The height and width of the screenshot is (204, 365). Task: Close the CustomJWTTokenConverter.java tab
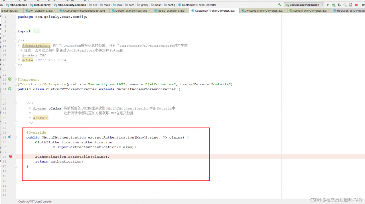tap(237, 11)
